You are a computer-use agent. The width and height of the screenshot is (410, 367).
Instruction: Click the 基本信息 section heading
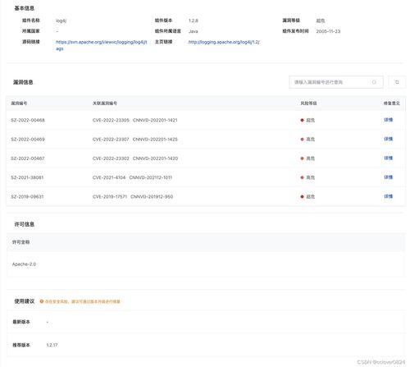point(25,8)
